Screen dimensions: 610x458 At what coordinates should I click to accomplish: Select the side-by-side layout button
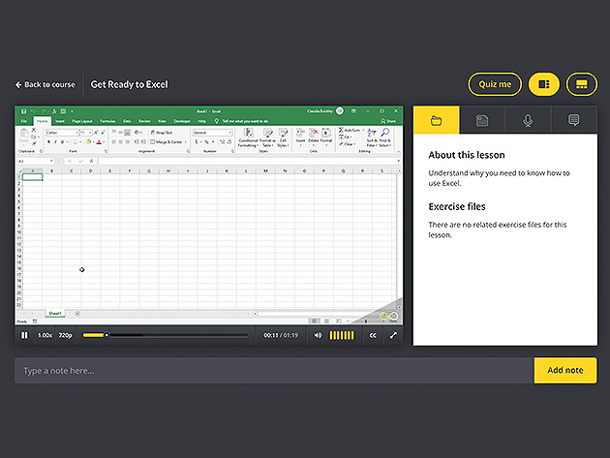click(543, 84)
